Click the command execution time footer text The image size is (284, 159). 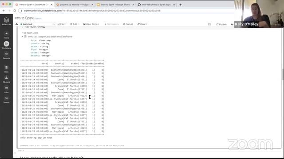coord(72,145)
